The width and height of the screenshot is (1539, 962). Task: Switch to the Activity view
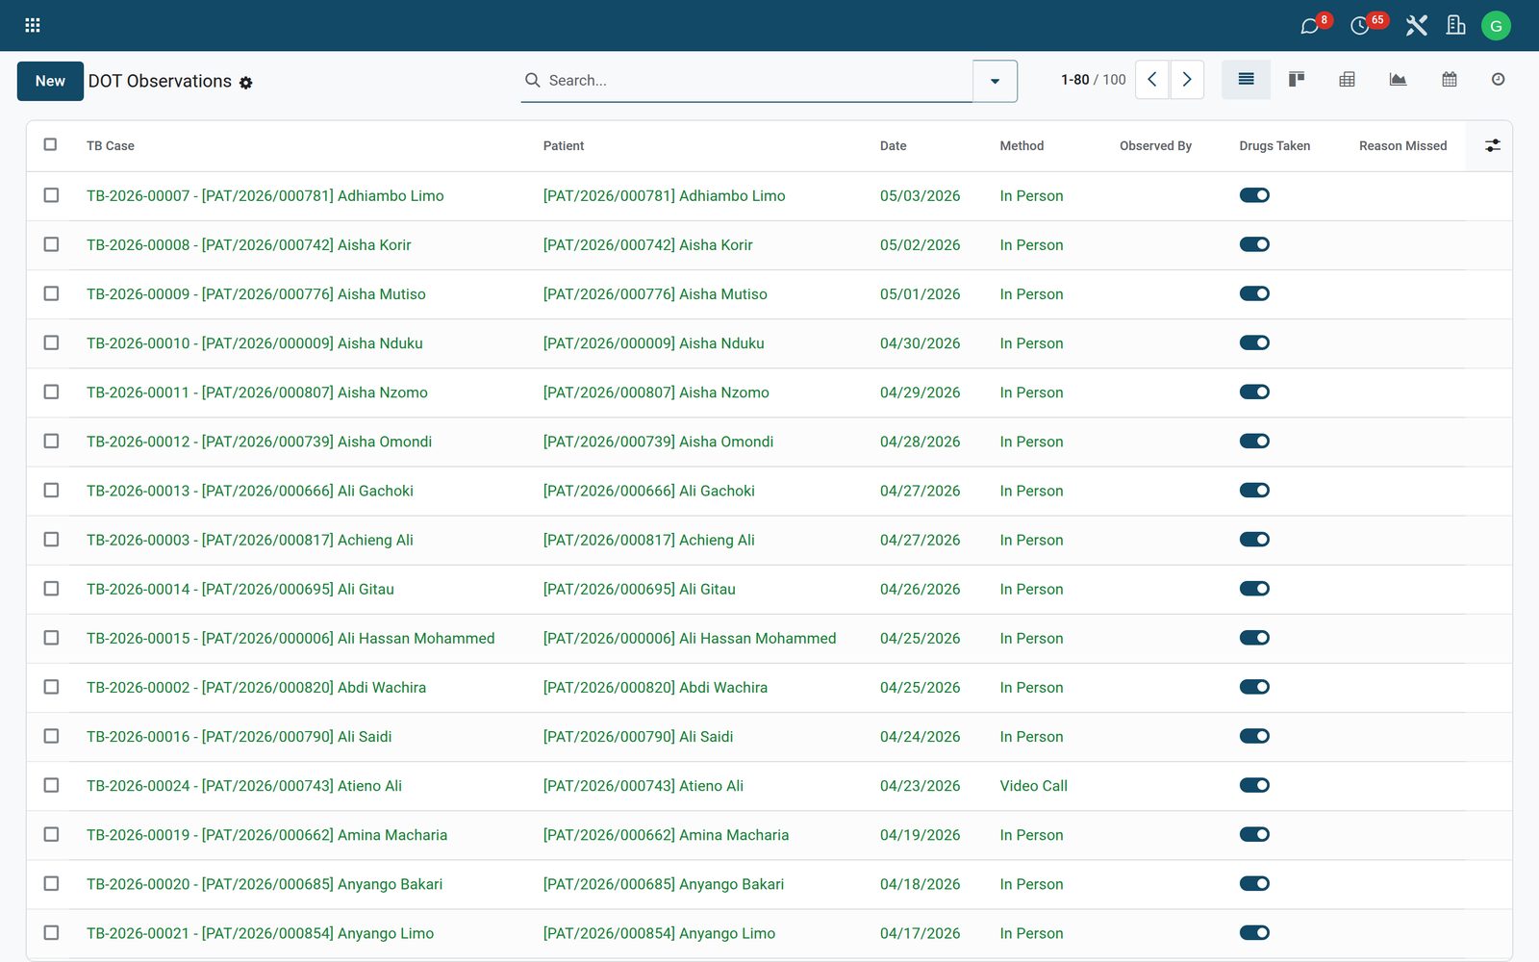1499,80
